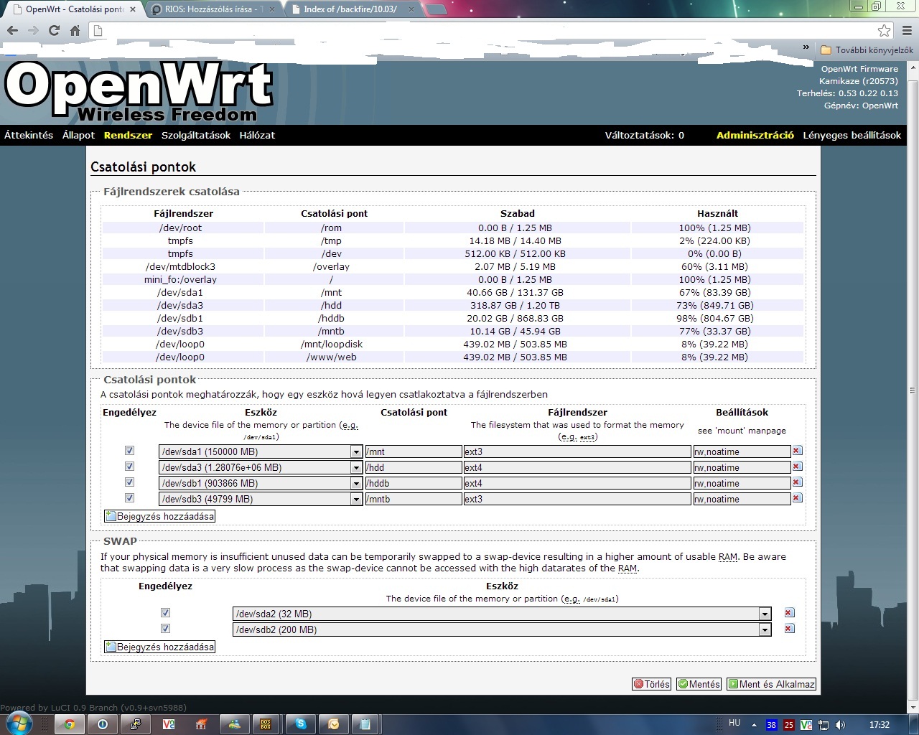Edit the ext3 filesystem field for /mntb
Viewport: 919px width, 735px height.
pos(577,499)
